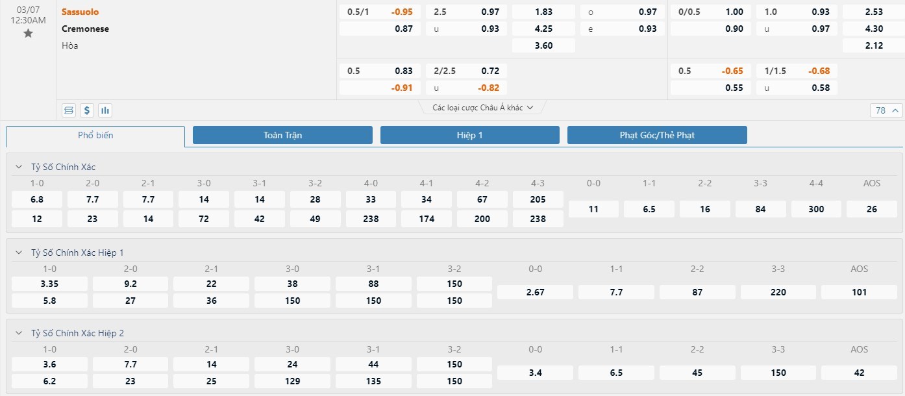
Task: Click the Sassuolo team name
Action: pyautogui.click(x=81, y=12)
